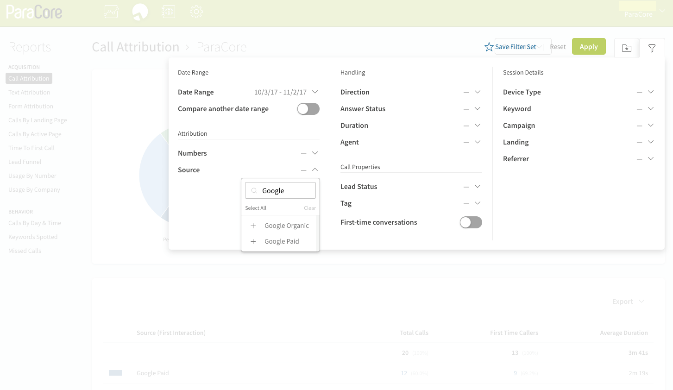The width and height of the screenshot is (673, 390).
Task: Open Missed Calls report
Action: pyautogui.click(x=25, y=251)
